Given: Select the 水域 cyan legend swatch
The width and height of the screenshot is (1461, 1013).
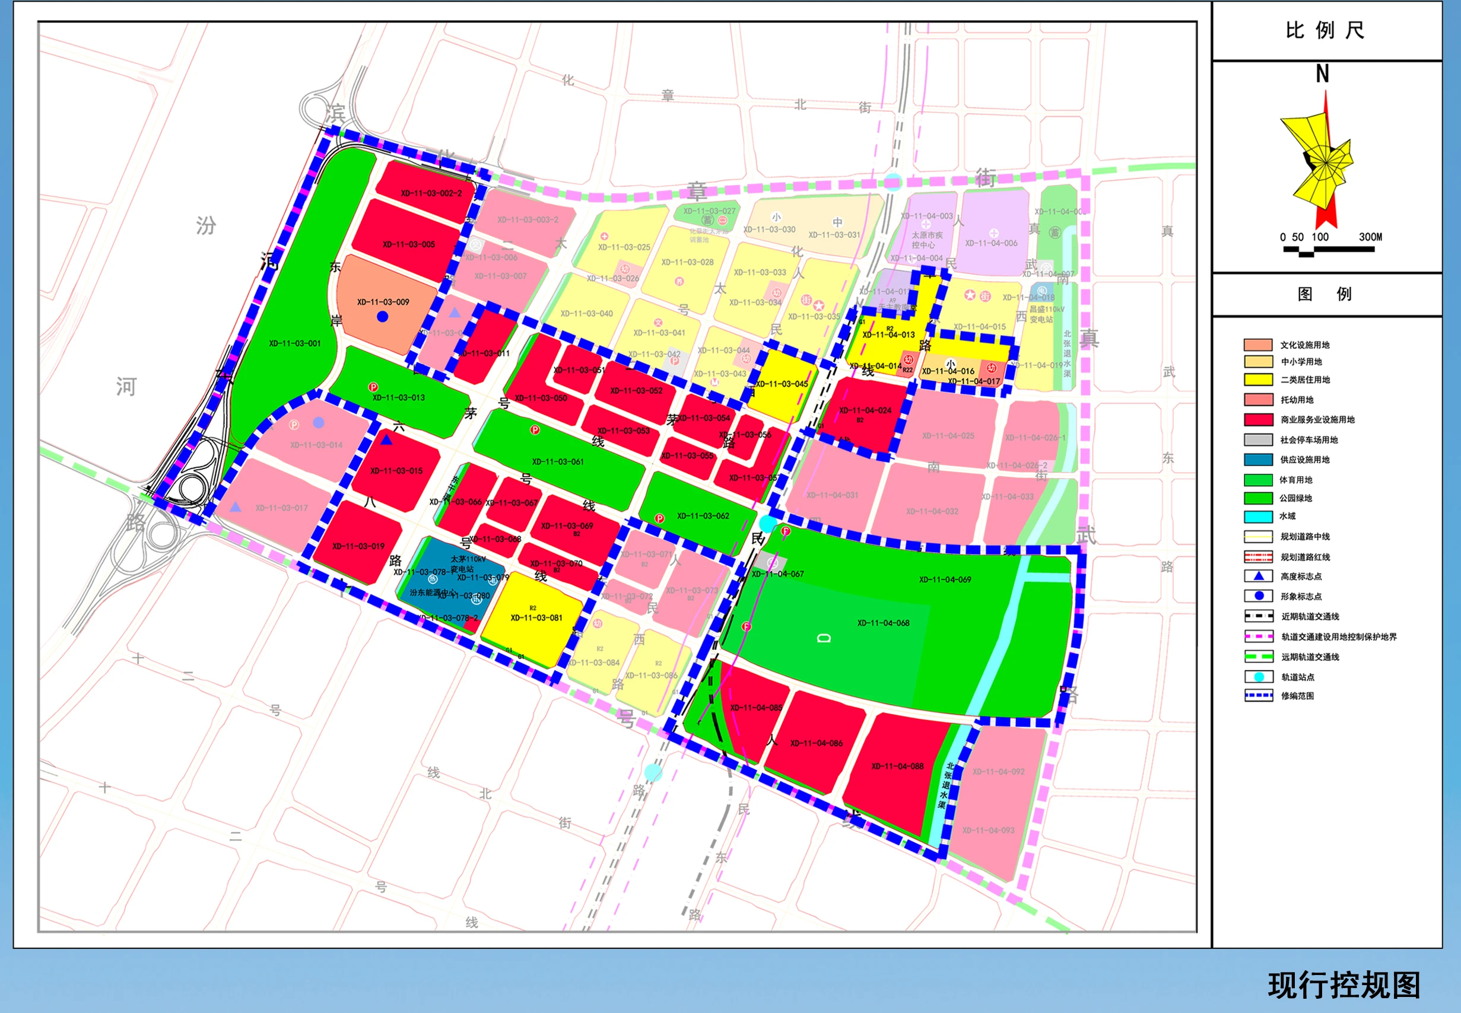Looking at the screenshot, I should point(1259,516).
